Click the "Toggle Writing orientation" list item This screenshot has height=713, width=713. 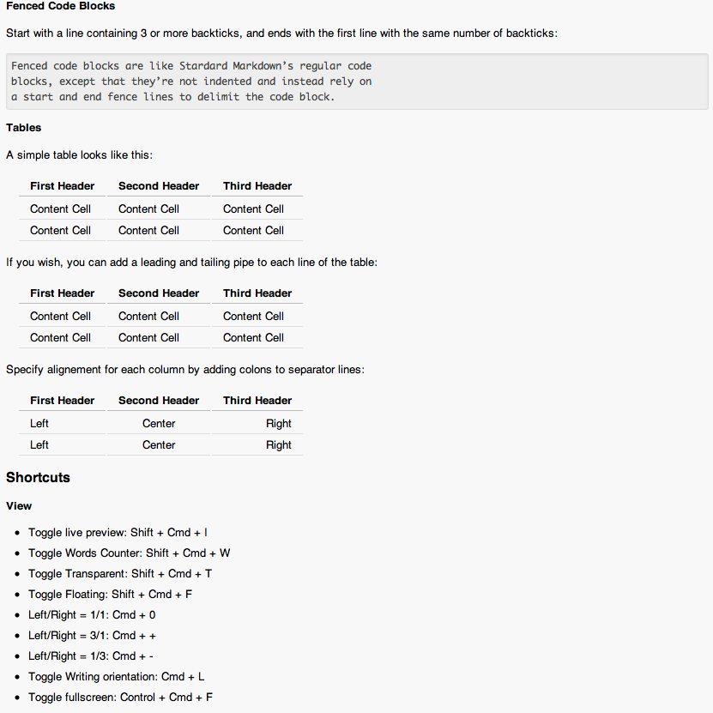point(116,677)
